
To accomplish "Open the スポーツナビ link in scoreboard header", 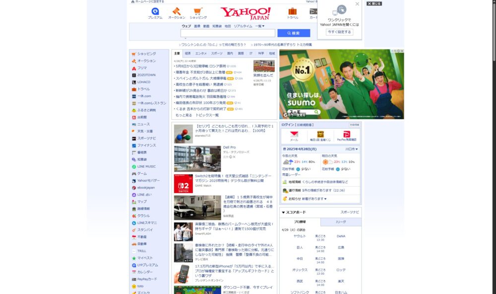I will coord(350,212).
